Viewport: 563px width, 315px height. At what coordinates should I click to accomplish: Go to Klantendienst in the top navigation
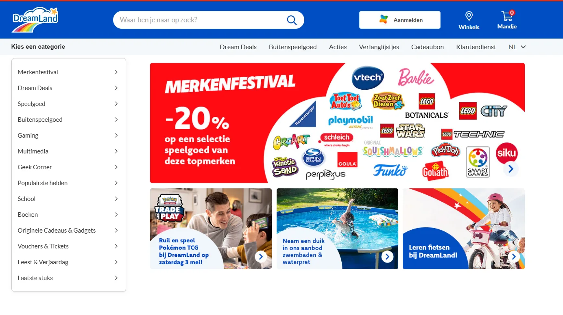coord(476,47)
